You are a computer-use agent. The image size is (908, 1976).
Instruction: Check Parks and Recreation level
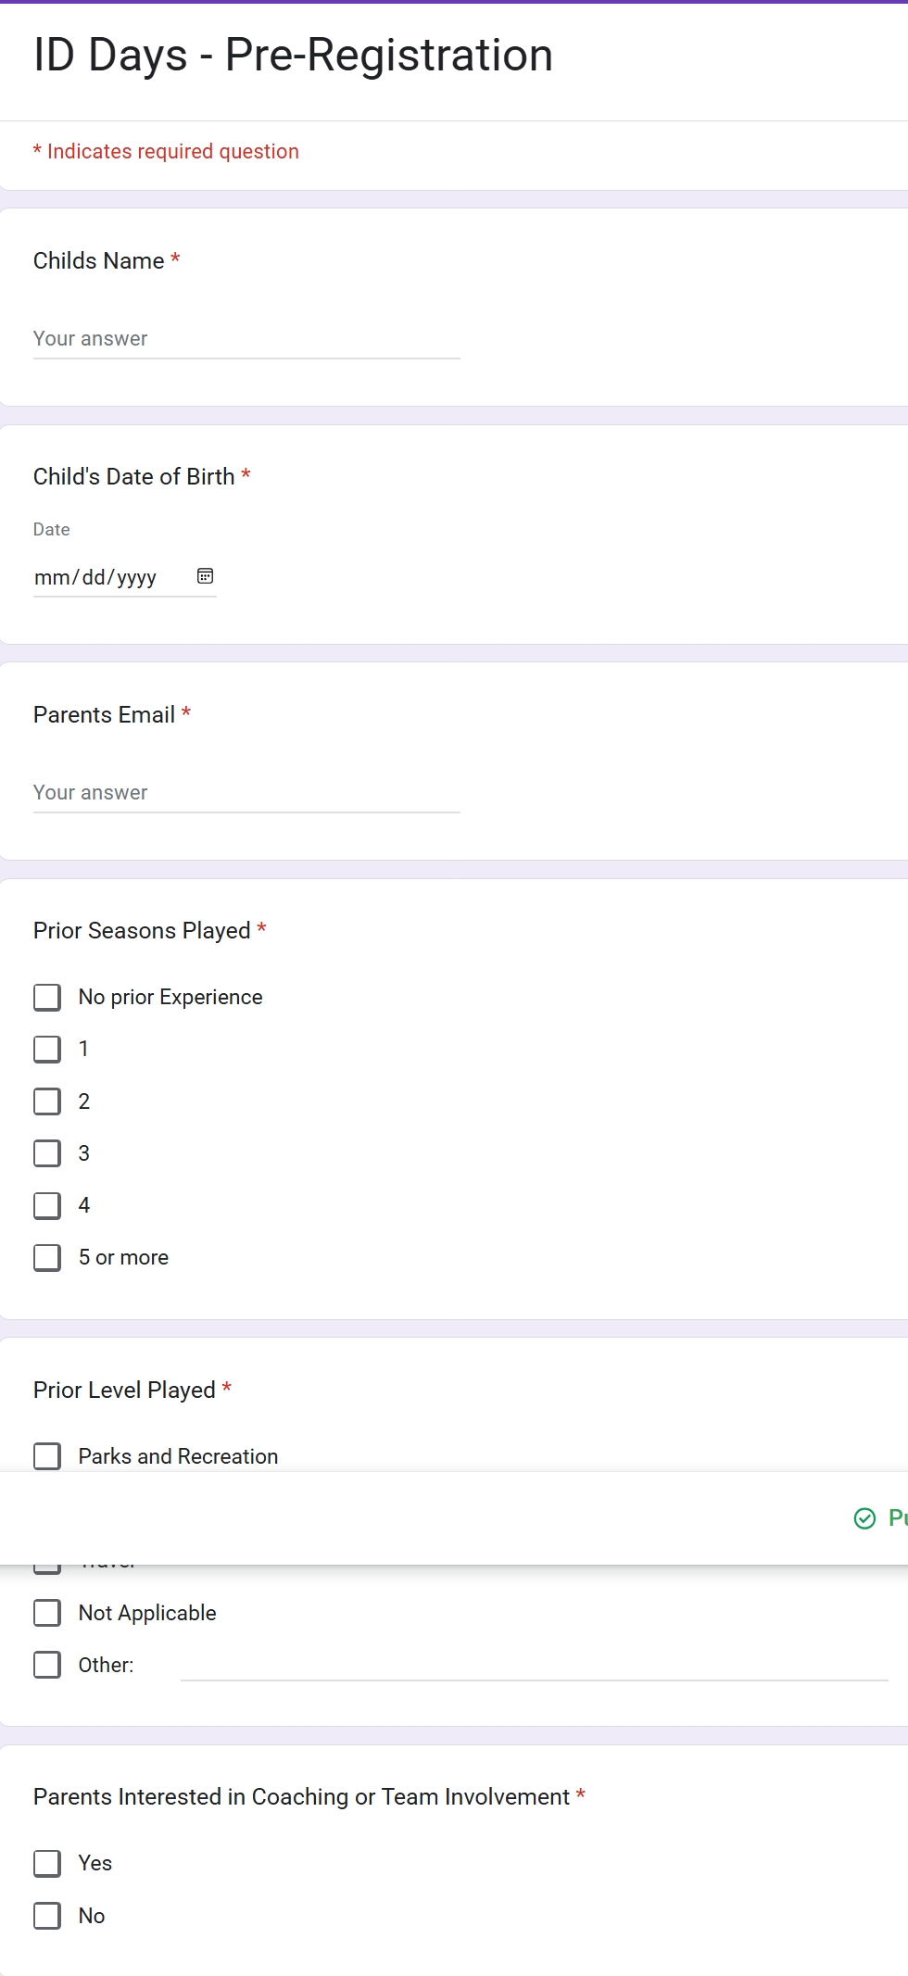click(x=47, y=1456)
